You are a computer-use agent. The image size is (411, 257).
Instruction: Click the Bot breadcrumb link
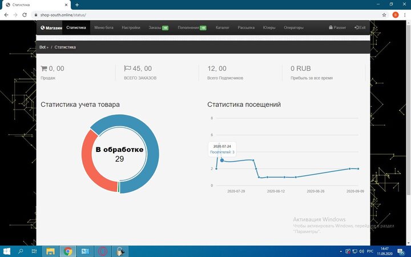(x=43, y=47)
